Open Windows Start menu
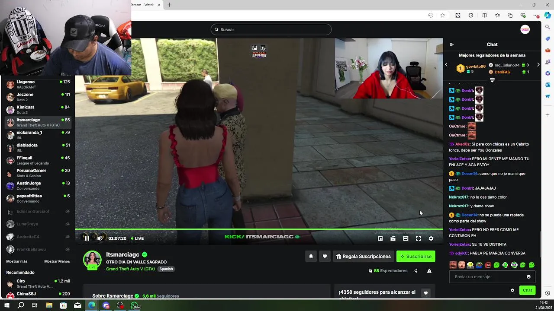 (x=6, y=306)
